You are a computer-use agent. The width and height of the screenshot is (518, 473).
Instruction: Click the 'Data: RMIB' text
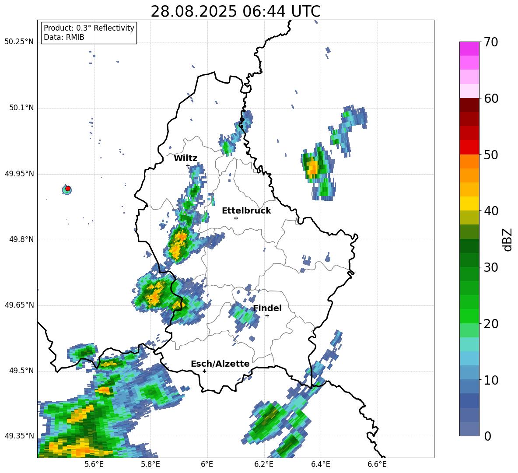coord(64,37)
